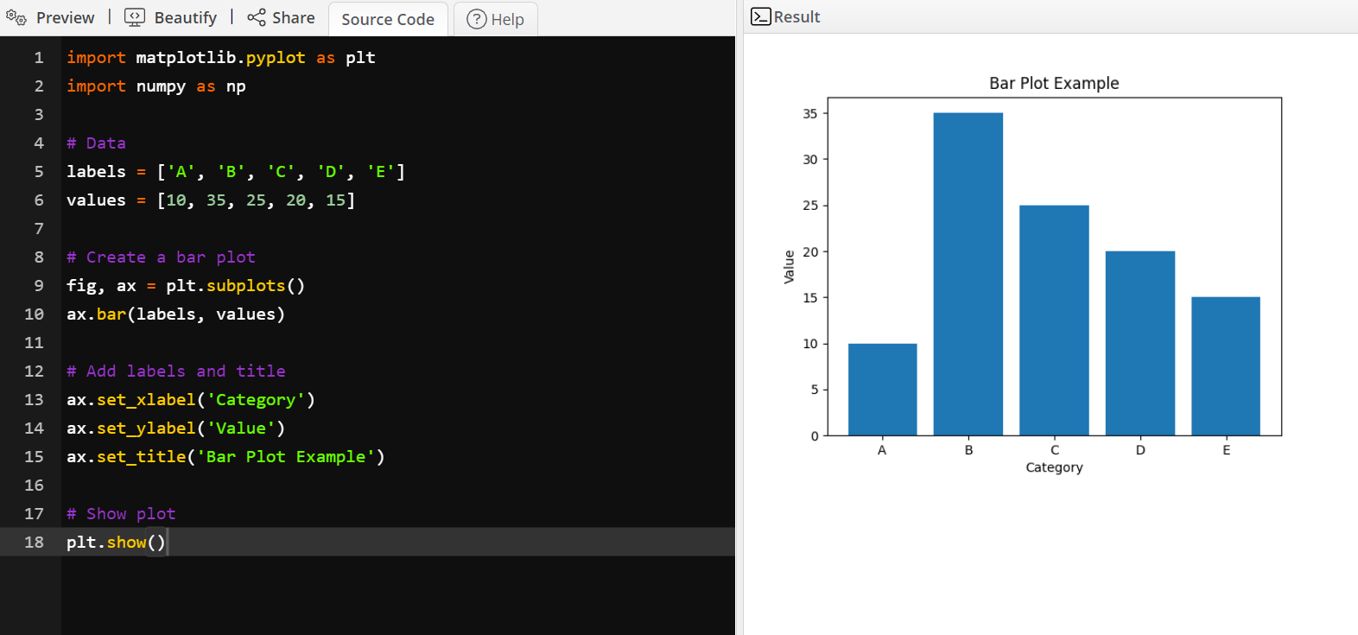Click y-axis tick label 35
Screen dimensions: 1358x635
pos(809,113)
